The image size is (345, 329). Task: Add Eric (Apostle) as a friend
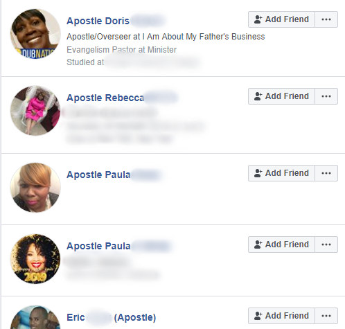(281, 316)
